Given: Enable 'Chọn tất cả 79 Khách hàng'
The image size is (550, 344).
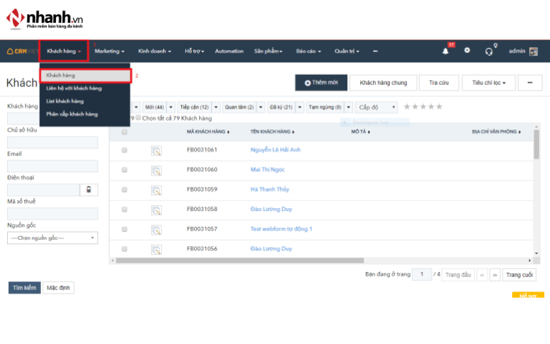Looking at the screenshot, I should (139, 118).
